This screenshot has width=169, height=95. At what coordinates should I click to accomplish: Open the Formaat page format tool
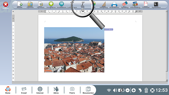[146, 5]
